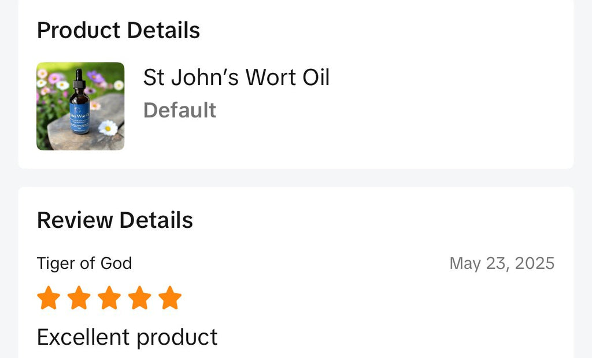Click the rightmost star of the review rating

click(x=171, y=298)
